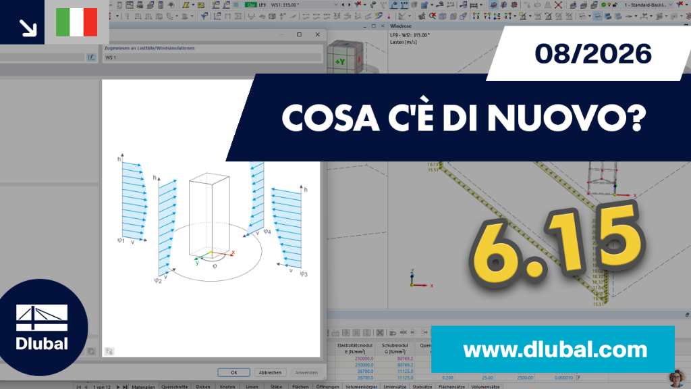Viewport: 691px width, 389px height.
Task: Select the Stäbe tab
Action: (276, 387)
